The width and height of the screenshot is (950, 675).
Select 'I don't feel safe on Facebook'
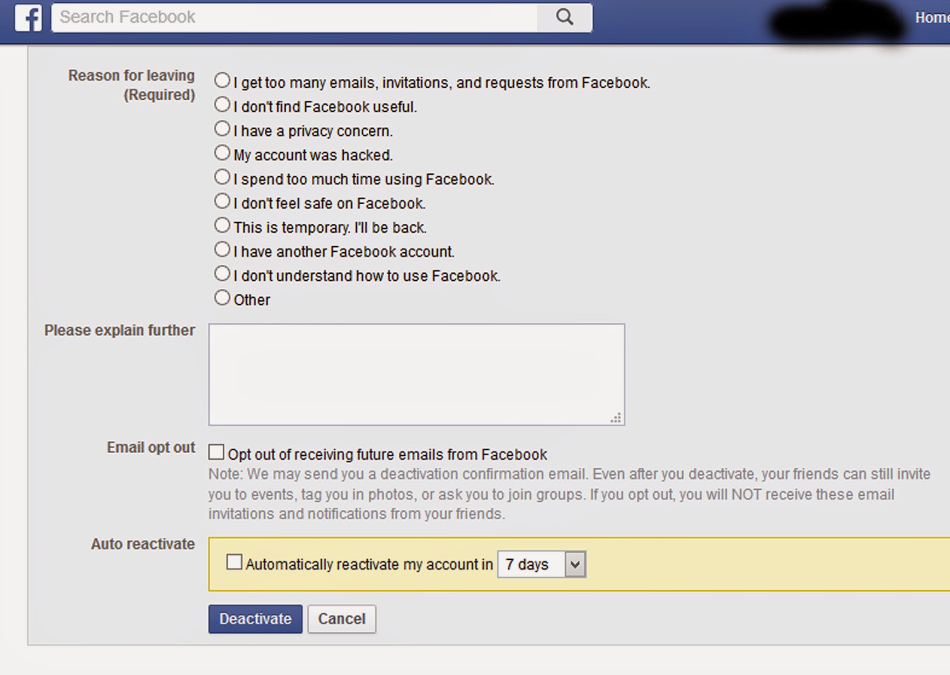click(x=222, y=201)
